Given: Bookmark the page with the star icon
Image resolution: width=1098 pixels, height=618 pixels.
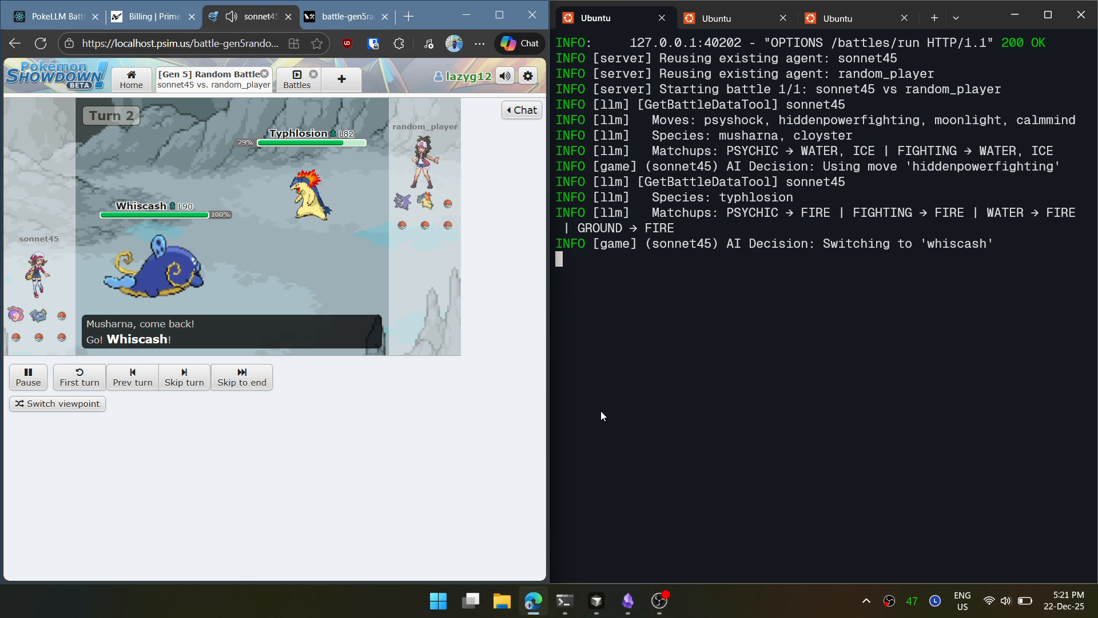Looking at the screenshot, I should [317, 43].
